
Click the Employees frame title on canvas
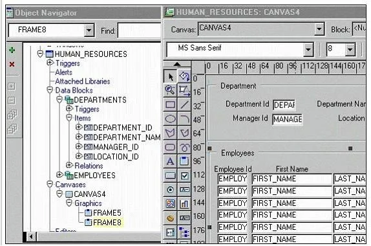click(x=238, y=153)
